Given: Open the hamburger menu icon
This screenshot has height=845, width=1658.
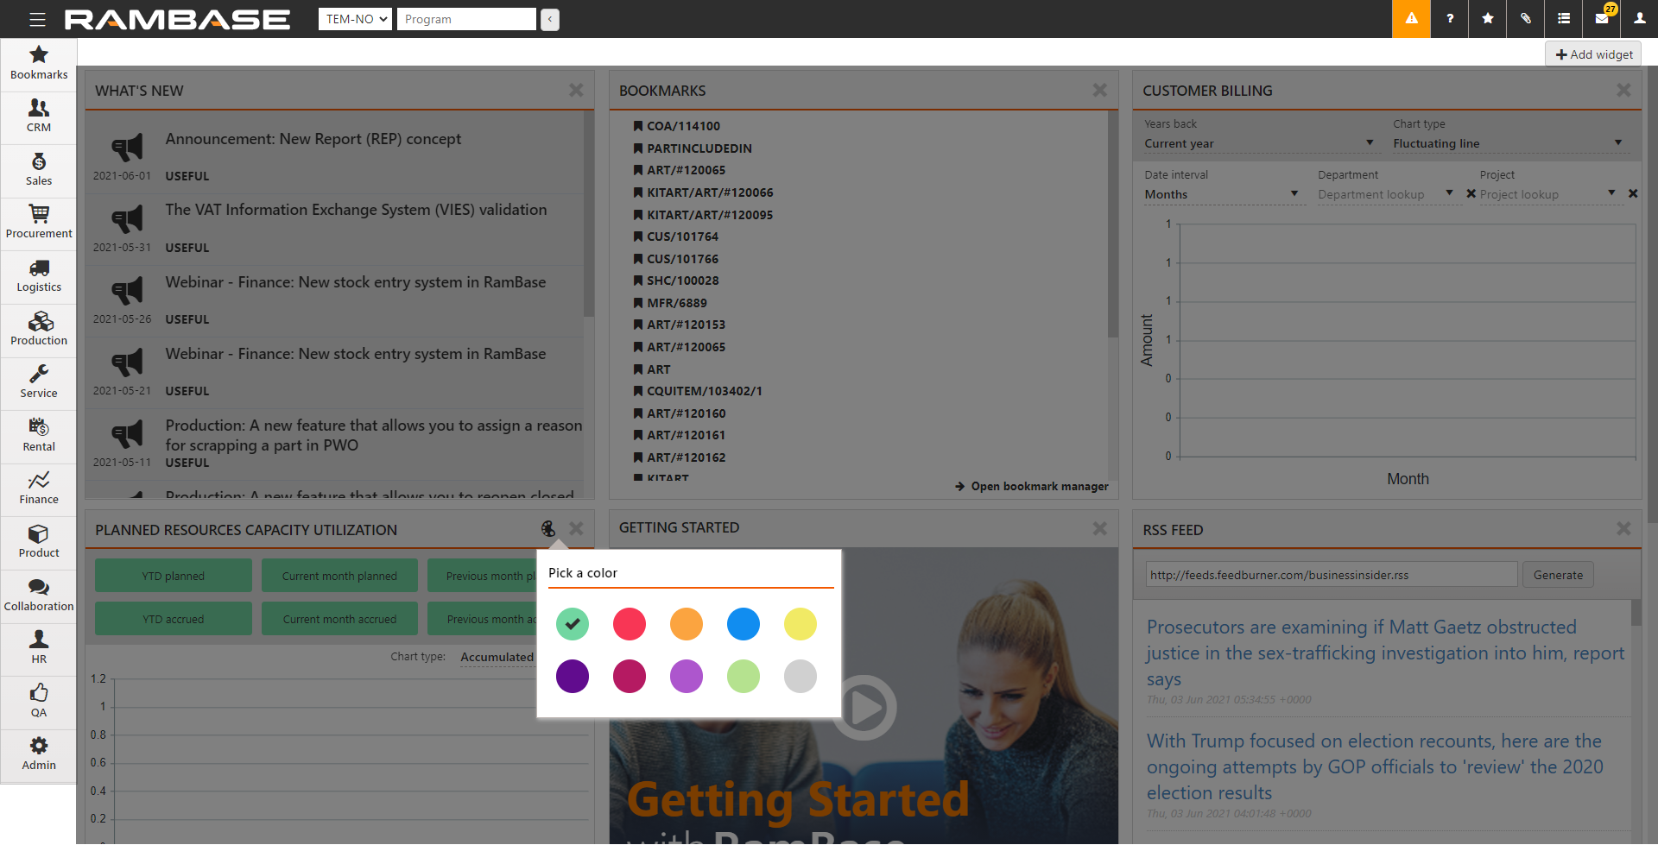Looking at the screenshot, I should coord(37,19).
